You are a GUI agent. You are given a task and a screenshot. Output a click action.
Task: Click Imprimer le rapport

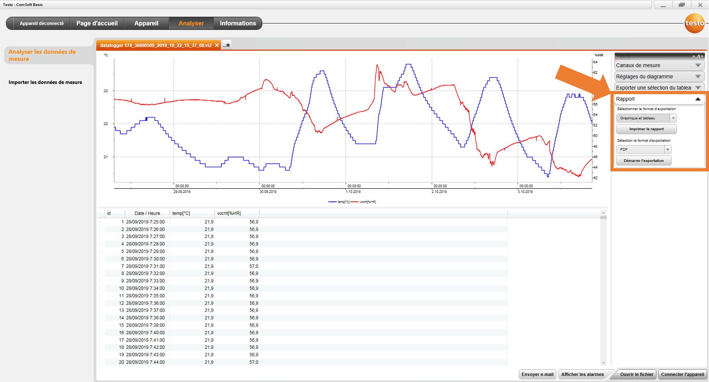tap(646, 129)
